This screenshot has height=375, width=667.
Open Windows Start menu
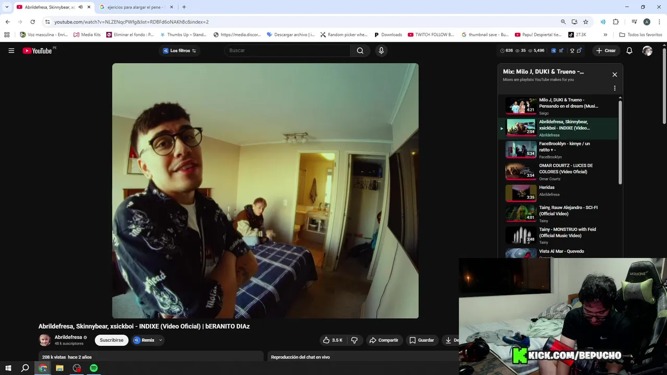pos(8,368)
